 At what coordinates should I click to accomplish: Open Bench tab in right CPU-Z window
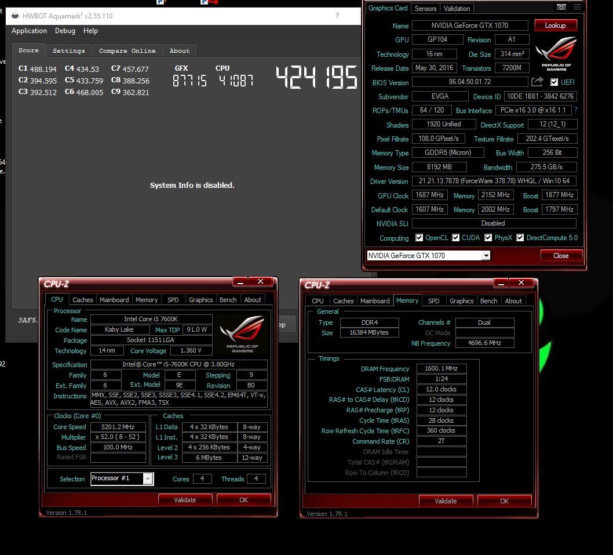coord(488,300)
